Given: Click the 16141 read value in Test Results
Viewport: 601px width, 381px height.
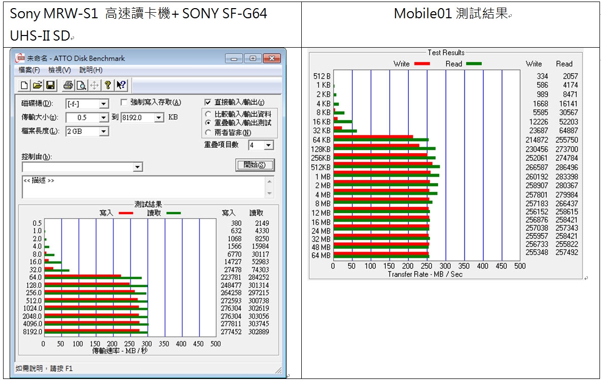Looking at the screenshot, I should point(569,104).
